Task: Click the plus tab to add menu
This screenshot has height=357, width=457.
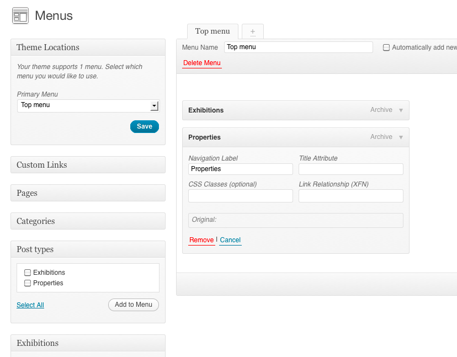Action: [252, 31]
